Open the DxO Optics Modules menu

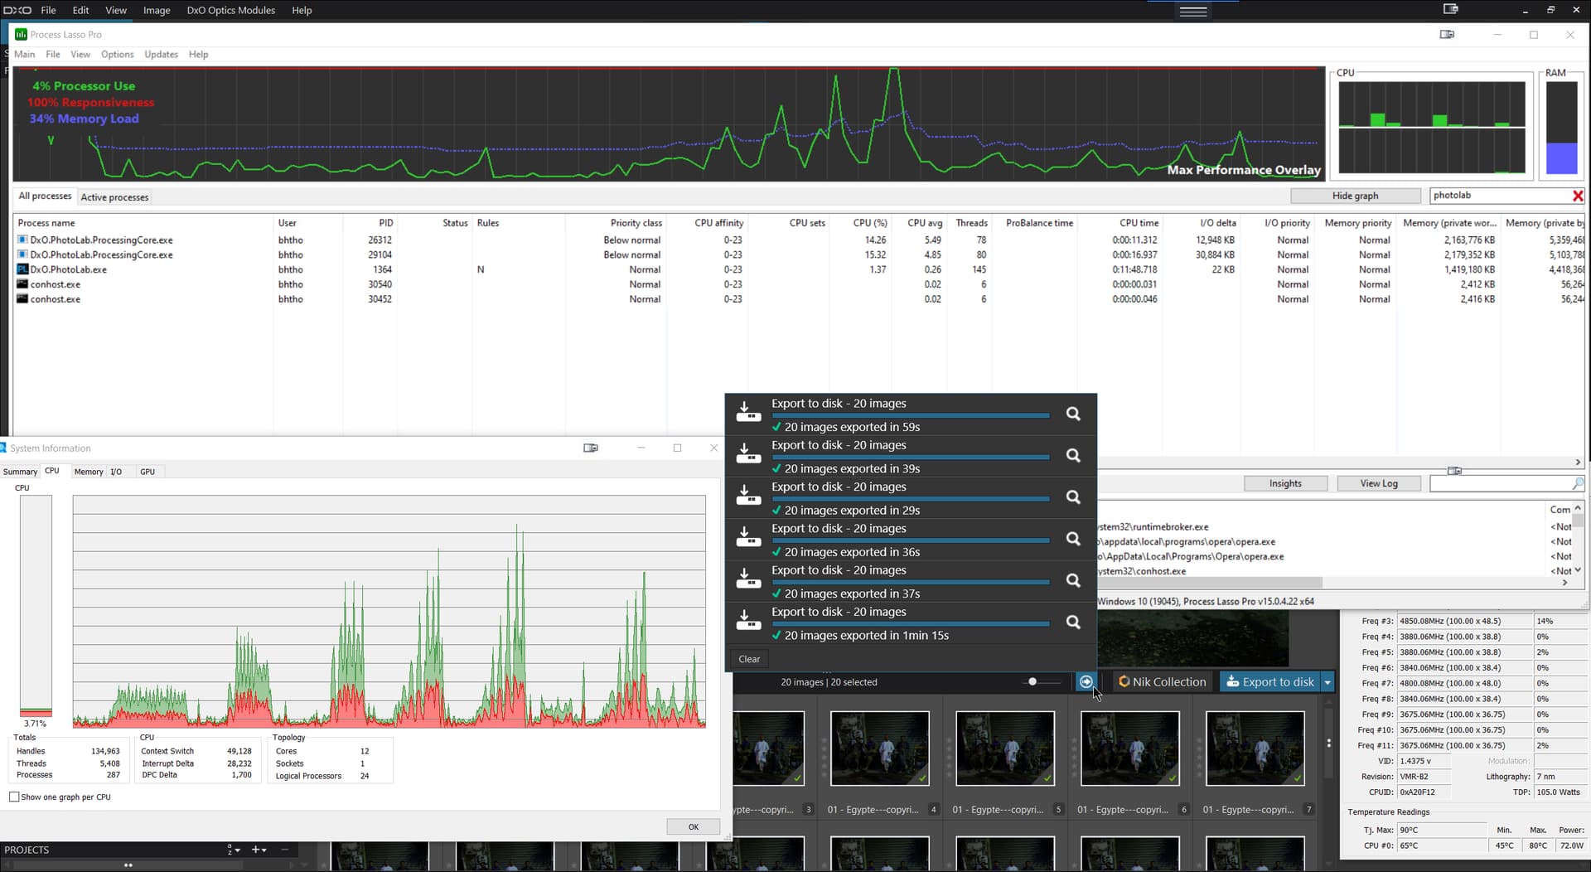click(230, 10)
